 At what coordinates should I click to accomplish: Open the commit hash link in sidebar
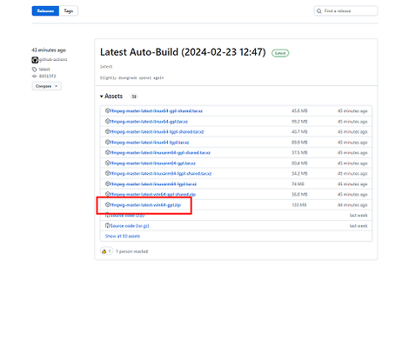click(x=48, y=77)
